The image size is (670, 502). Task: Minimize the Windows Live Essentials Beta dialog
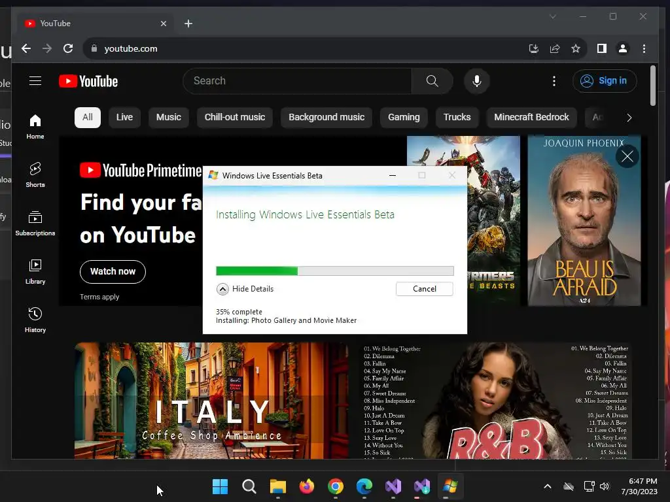[x=393, y=175]
